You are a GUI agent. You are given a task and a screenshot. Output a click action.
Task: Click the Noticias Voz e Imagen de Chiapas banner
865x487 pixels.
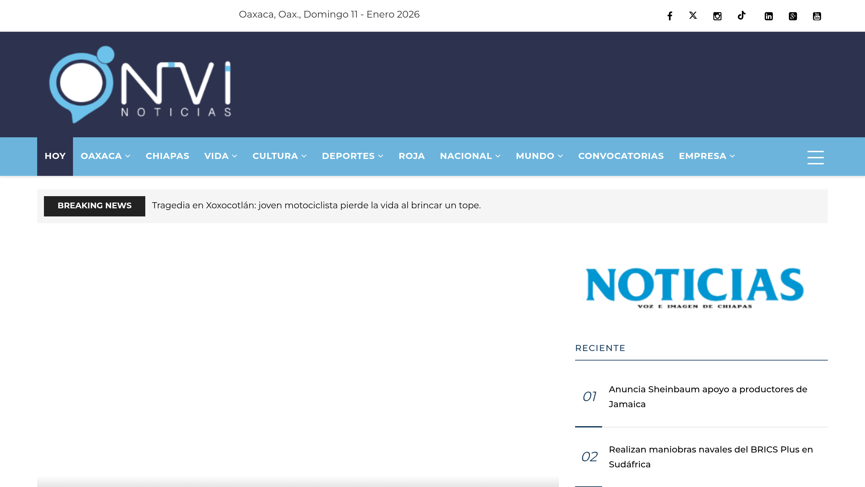[694, 287]
